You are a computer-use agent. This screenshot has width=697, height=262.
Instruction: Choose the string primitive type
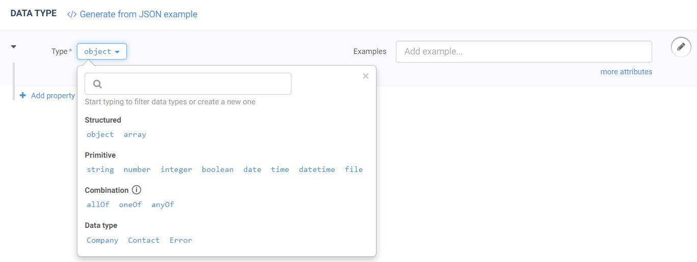100,169
